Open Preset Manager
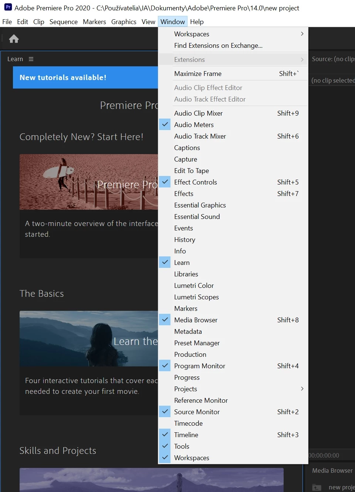 (x=233, y=343)
